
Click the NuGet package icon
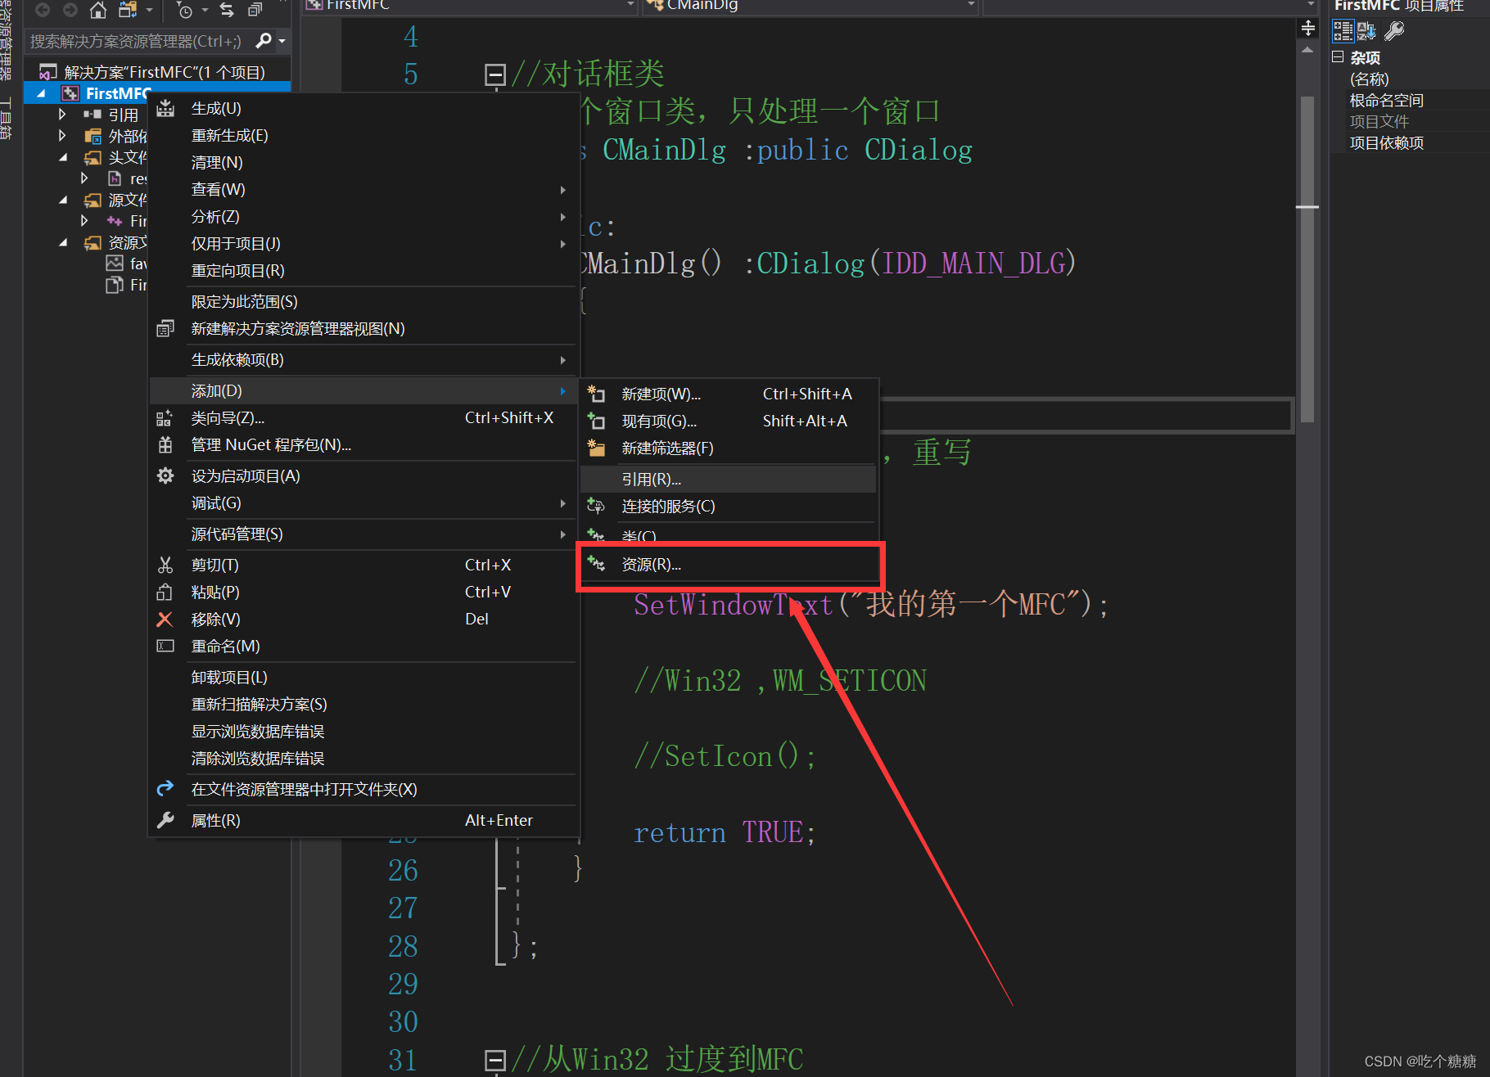click(165, 444)
